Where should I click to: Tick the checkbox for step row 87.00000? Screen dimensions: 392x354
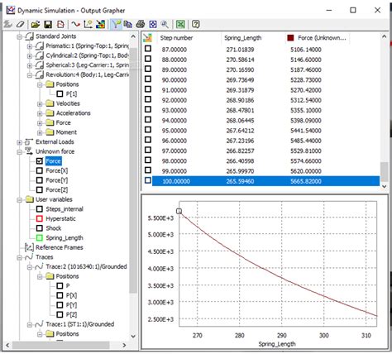(x=148, y=49)
